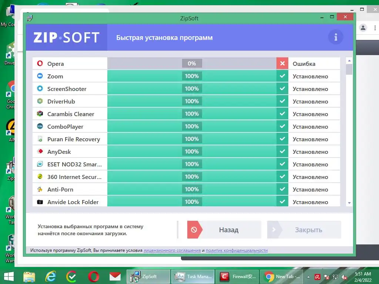This screenshot has height=284, width=379.
Task: Open the лицензионного соглашения link
Action: coord(172,250)
